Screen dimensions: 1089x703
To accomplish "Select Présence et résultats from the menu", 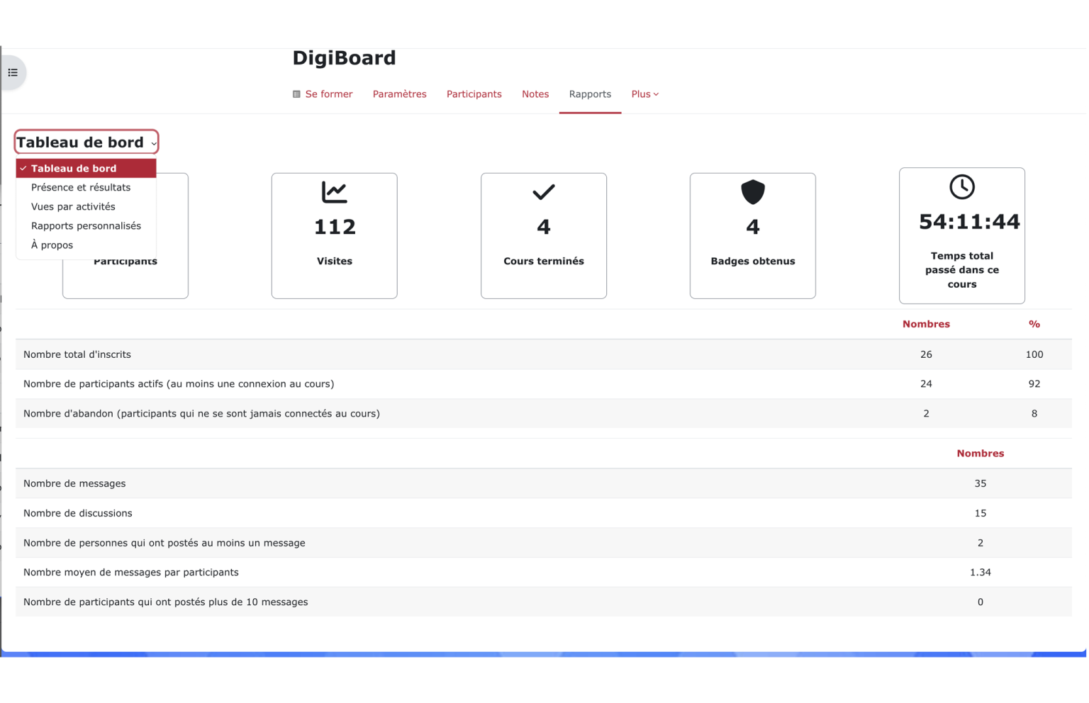I will tap(81, 187).
